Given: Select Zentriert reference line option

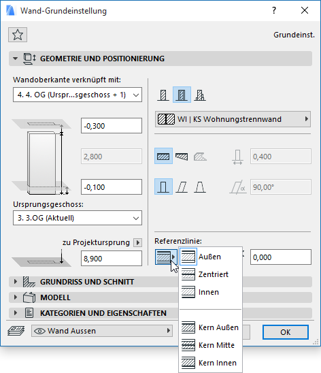Looking at the screenshot, I should coord(211,274).
